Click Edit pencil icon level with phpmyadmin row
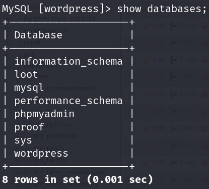209x189 pixels. [147, 111]
